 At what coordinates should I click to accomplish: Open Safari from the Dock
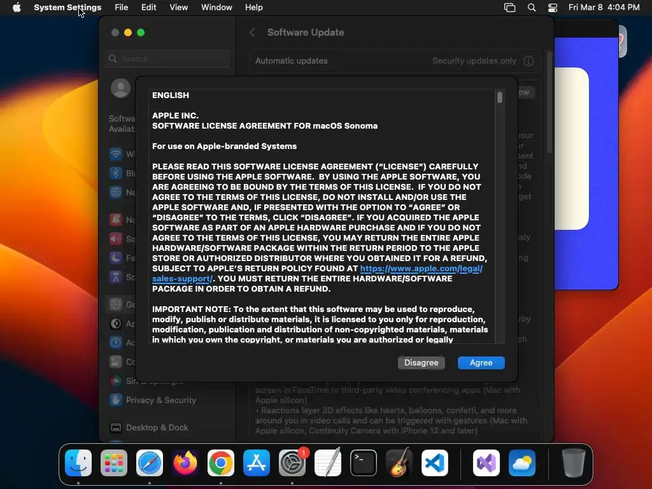[150, 463]
